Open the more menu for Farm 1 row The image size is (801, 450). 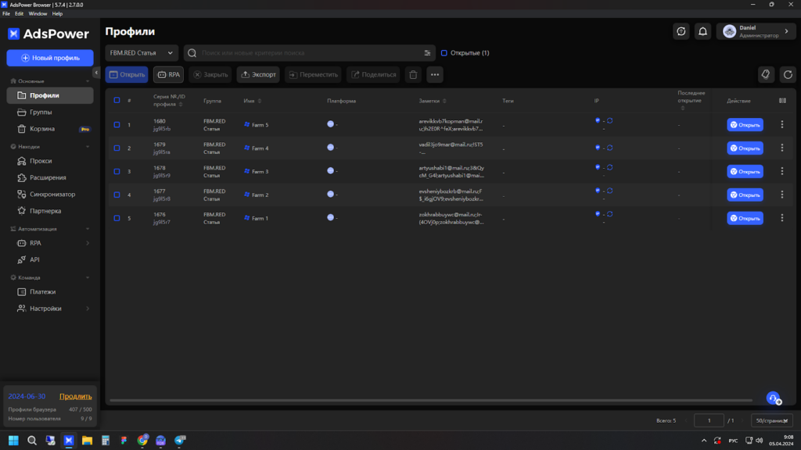[x=782, y=218]
